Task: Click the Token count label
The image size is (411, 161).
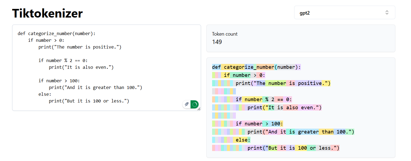Action: tap(225, 34)
